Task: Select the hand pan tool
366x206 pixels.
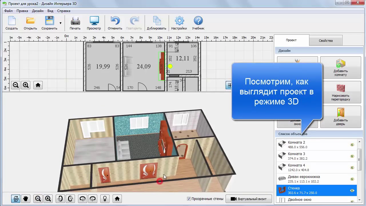Action: coord(26,199)
